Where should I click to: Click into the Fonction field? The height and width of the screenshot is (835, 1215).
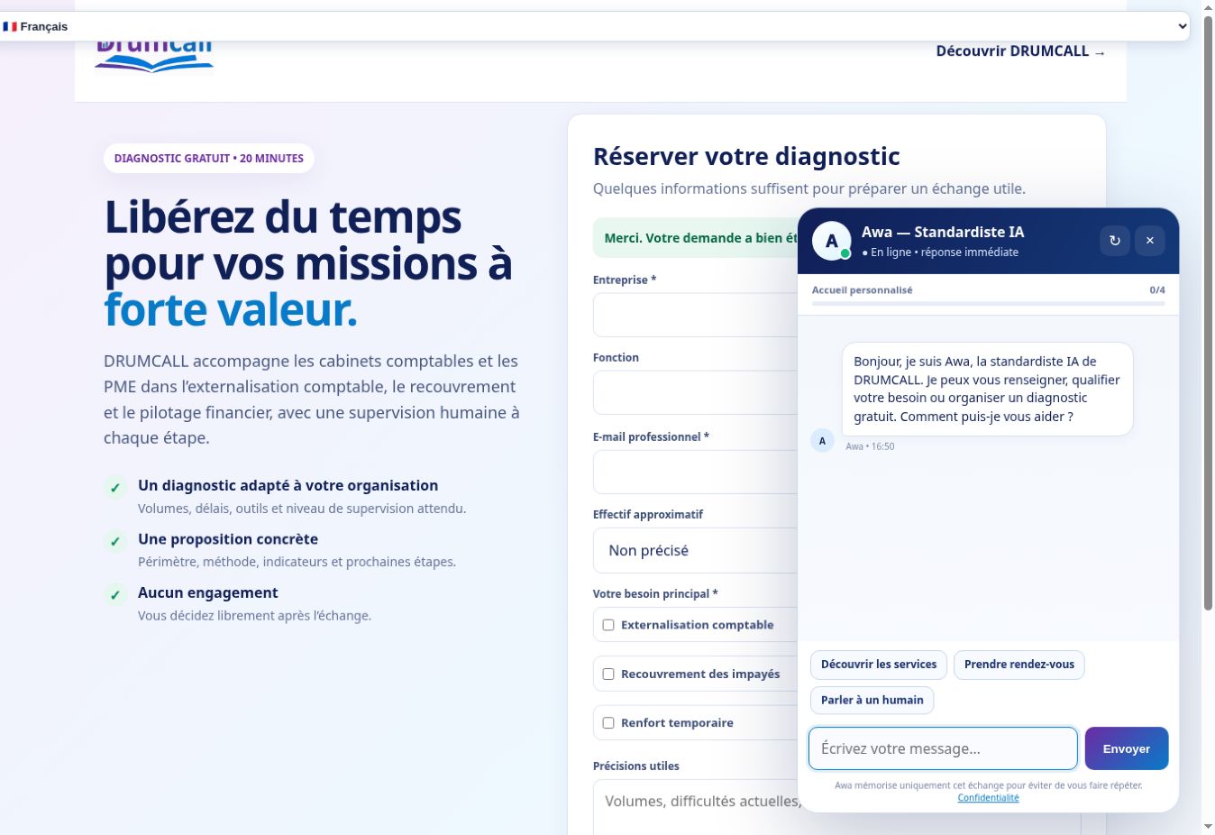point(695,392)
